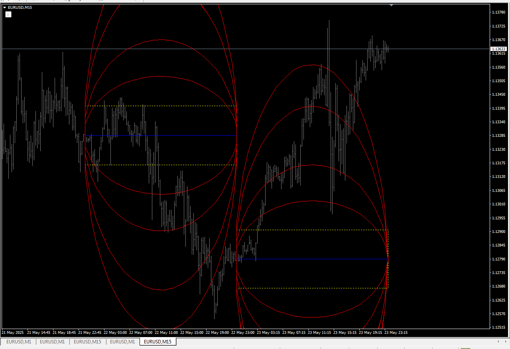The image size is (510, 349).
Task: Click price scale value 1.13505
Action: click(x=498, y=81)
